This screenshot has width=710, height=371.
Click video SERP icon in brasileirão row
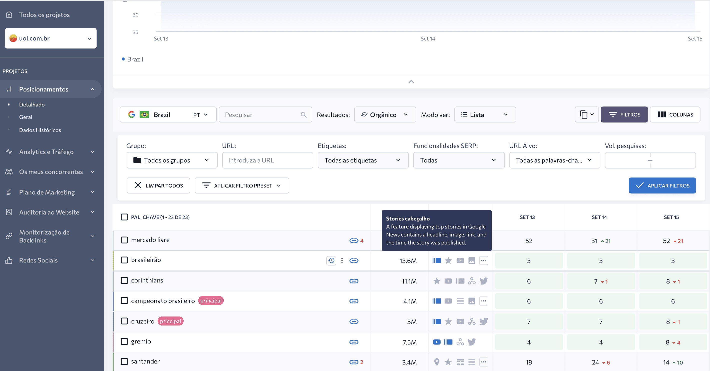460,260
